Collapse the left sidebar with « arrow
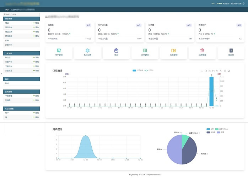This screenshot has height=181, width=248. click(x=1, y=74)
